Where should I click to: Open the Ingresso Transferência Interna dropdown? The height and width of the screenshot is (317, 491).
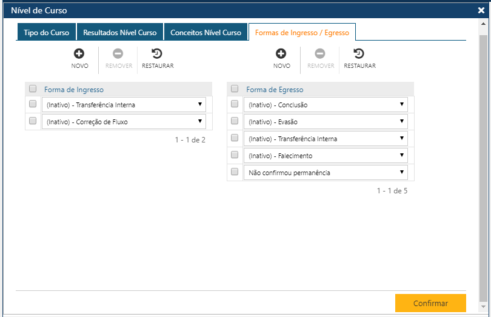click(124, 105)
